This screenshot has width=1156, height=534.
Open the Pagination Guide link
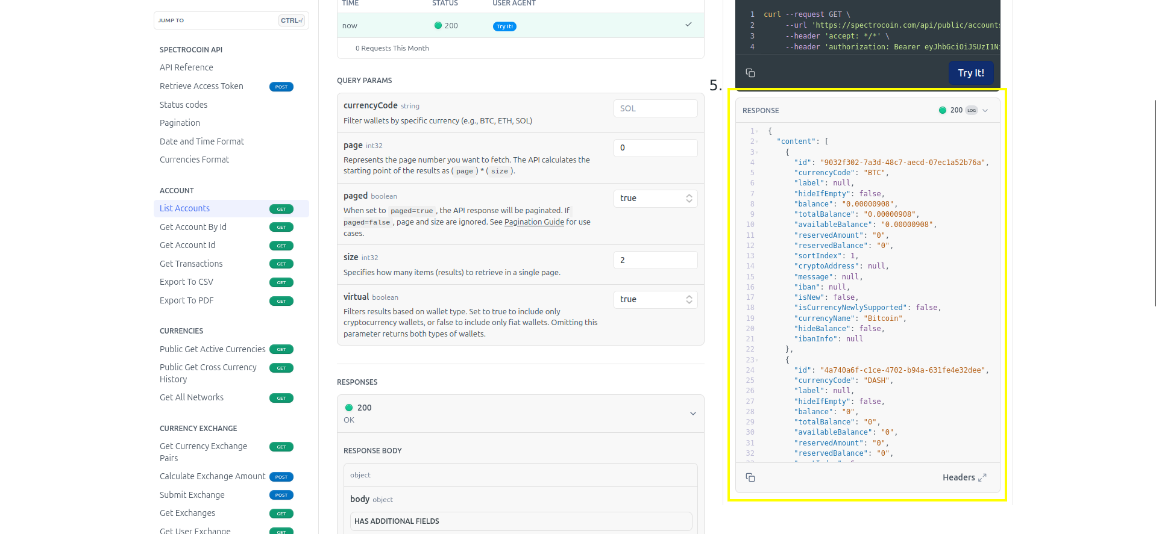[534, 222]
